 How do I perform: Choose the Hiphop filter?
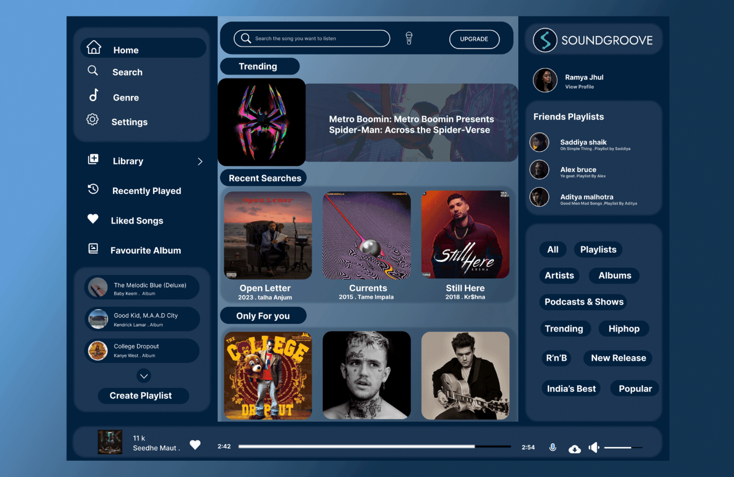pyautogui.click(x=624, y=328)
